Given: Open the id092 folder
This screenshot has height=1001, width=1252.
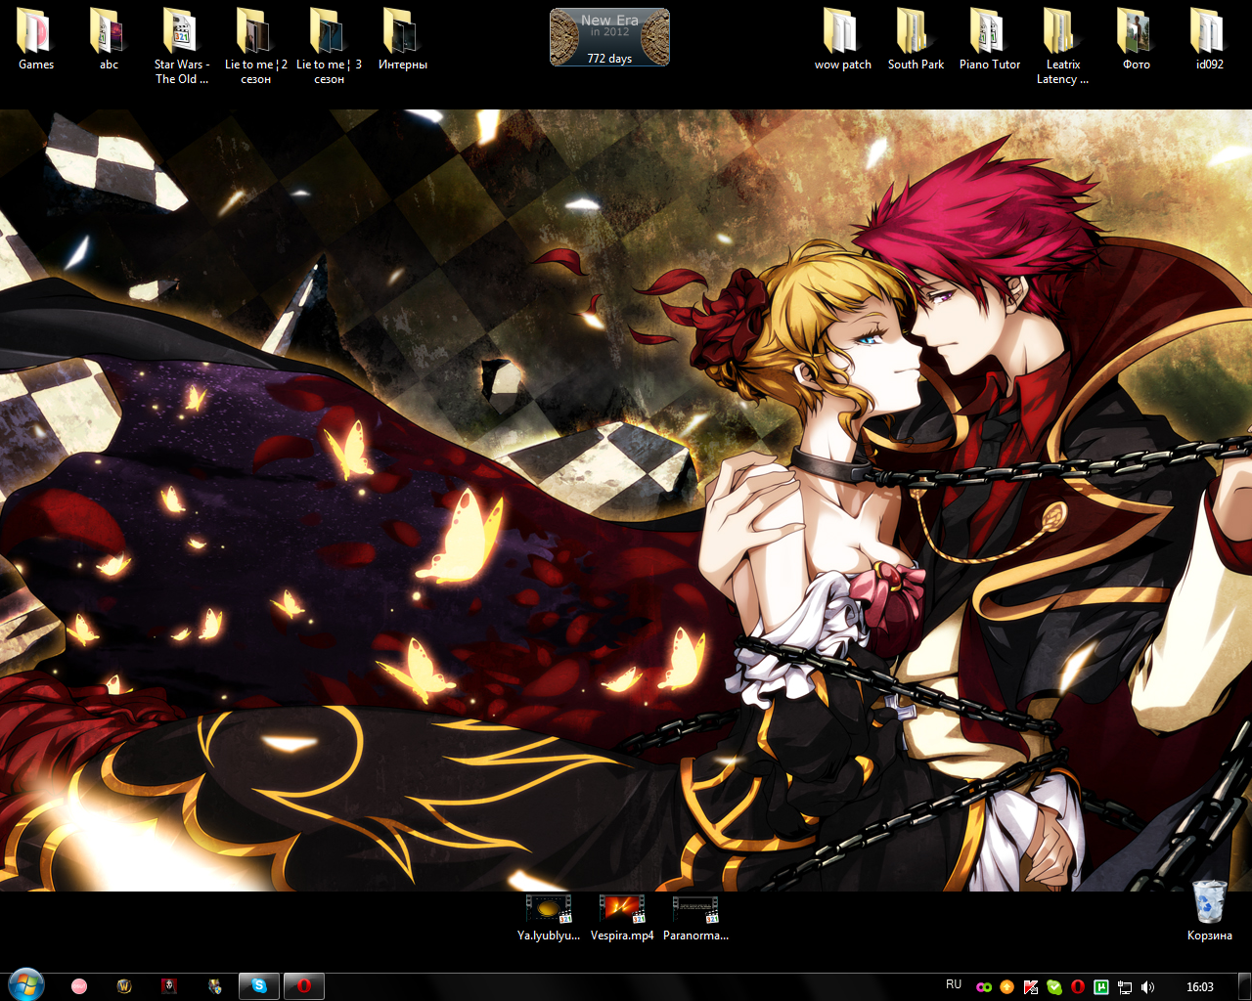Looking at the screenshot, I should [1209, 39].
